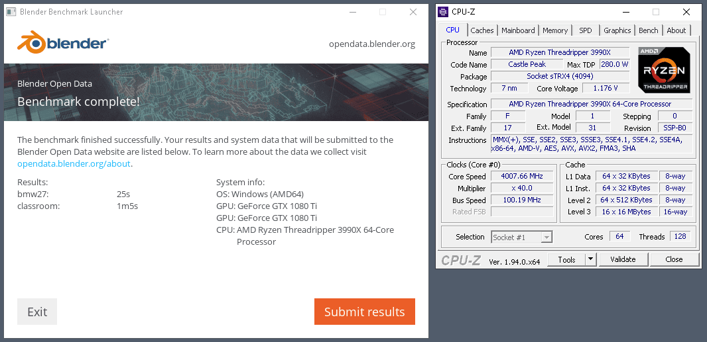Viewport: 707px width, 342px height.
Task: Click the Threads value '128'
Action: [680, 236]
